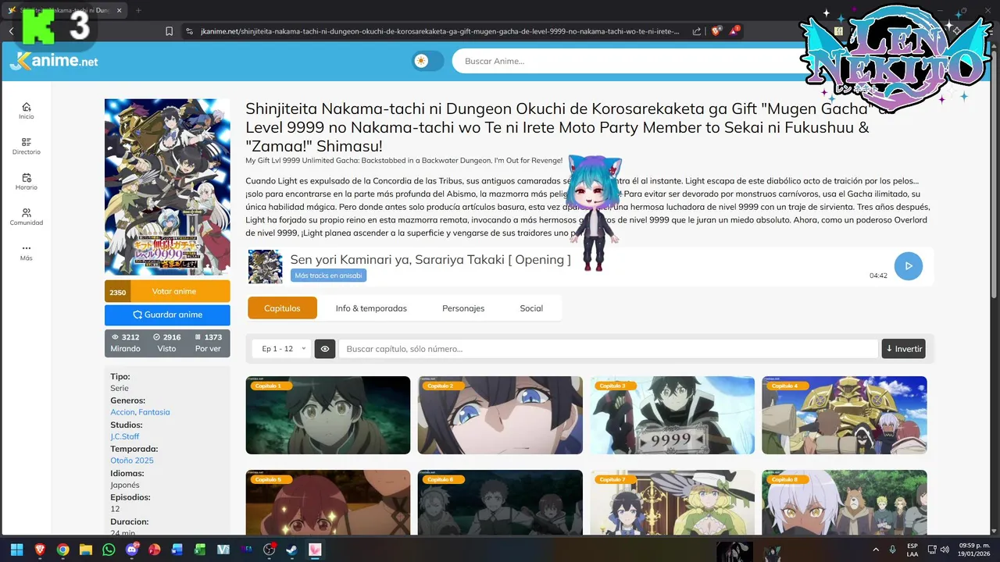Click the microphone tray icon

tap(893, 550)
